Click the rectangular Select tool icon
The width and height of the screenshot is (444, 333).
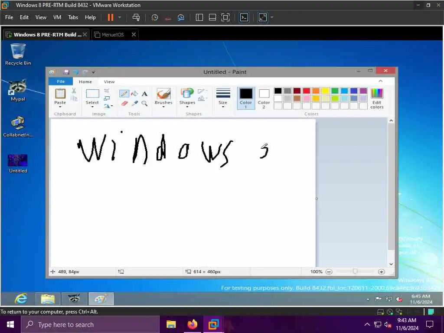pos(92,94)
